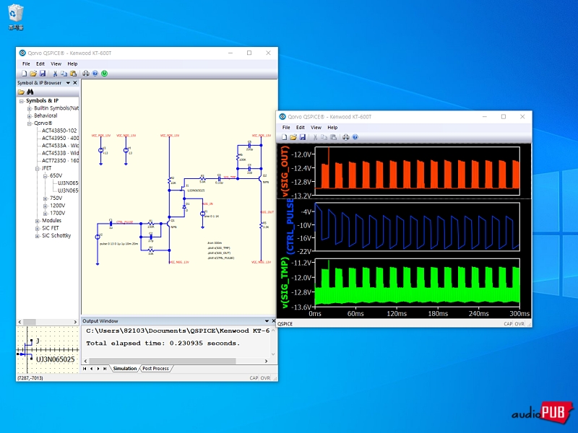Create new file in waveform window toolbar
Viewport: 578px width, 433px height.
pos(284,137)
